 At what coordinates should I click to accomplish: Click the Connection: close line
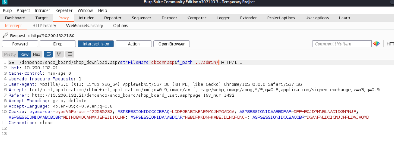click(31, 123)
